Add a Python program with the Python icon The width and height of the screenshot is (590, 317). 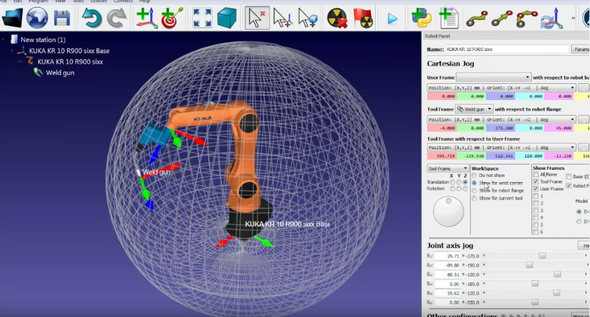coord(422,18)
